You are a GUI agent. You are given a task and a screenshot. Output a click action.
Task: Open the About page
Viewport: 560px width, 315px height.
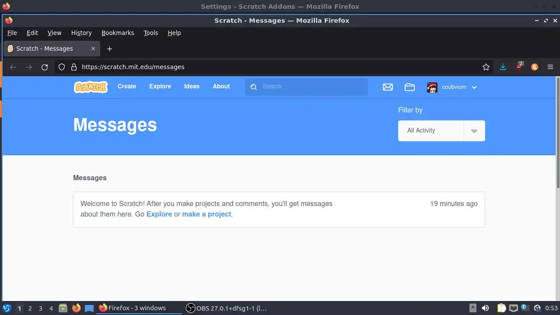click(221, 87)
